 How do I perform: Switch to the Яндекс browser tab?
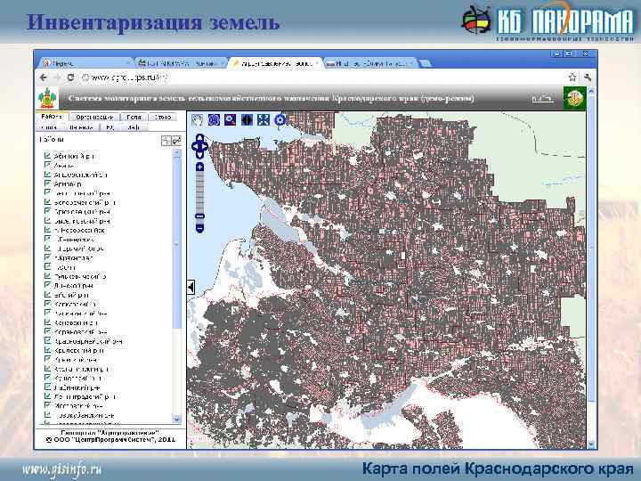coord(84,63)
